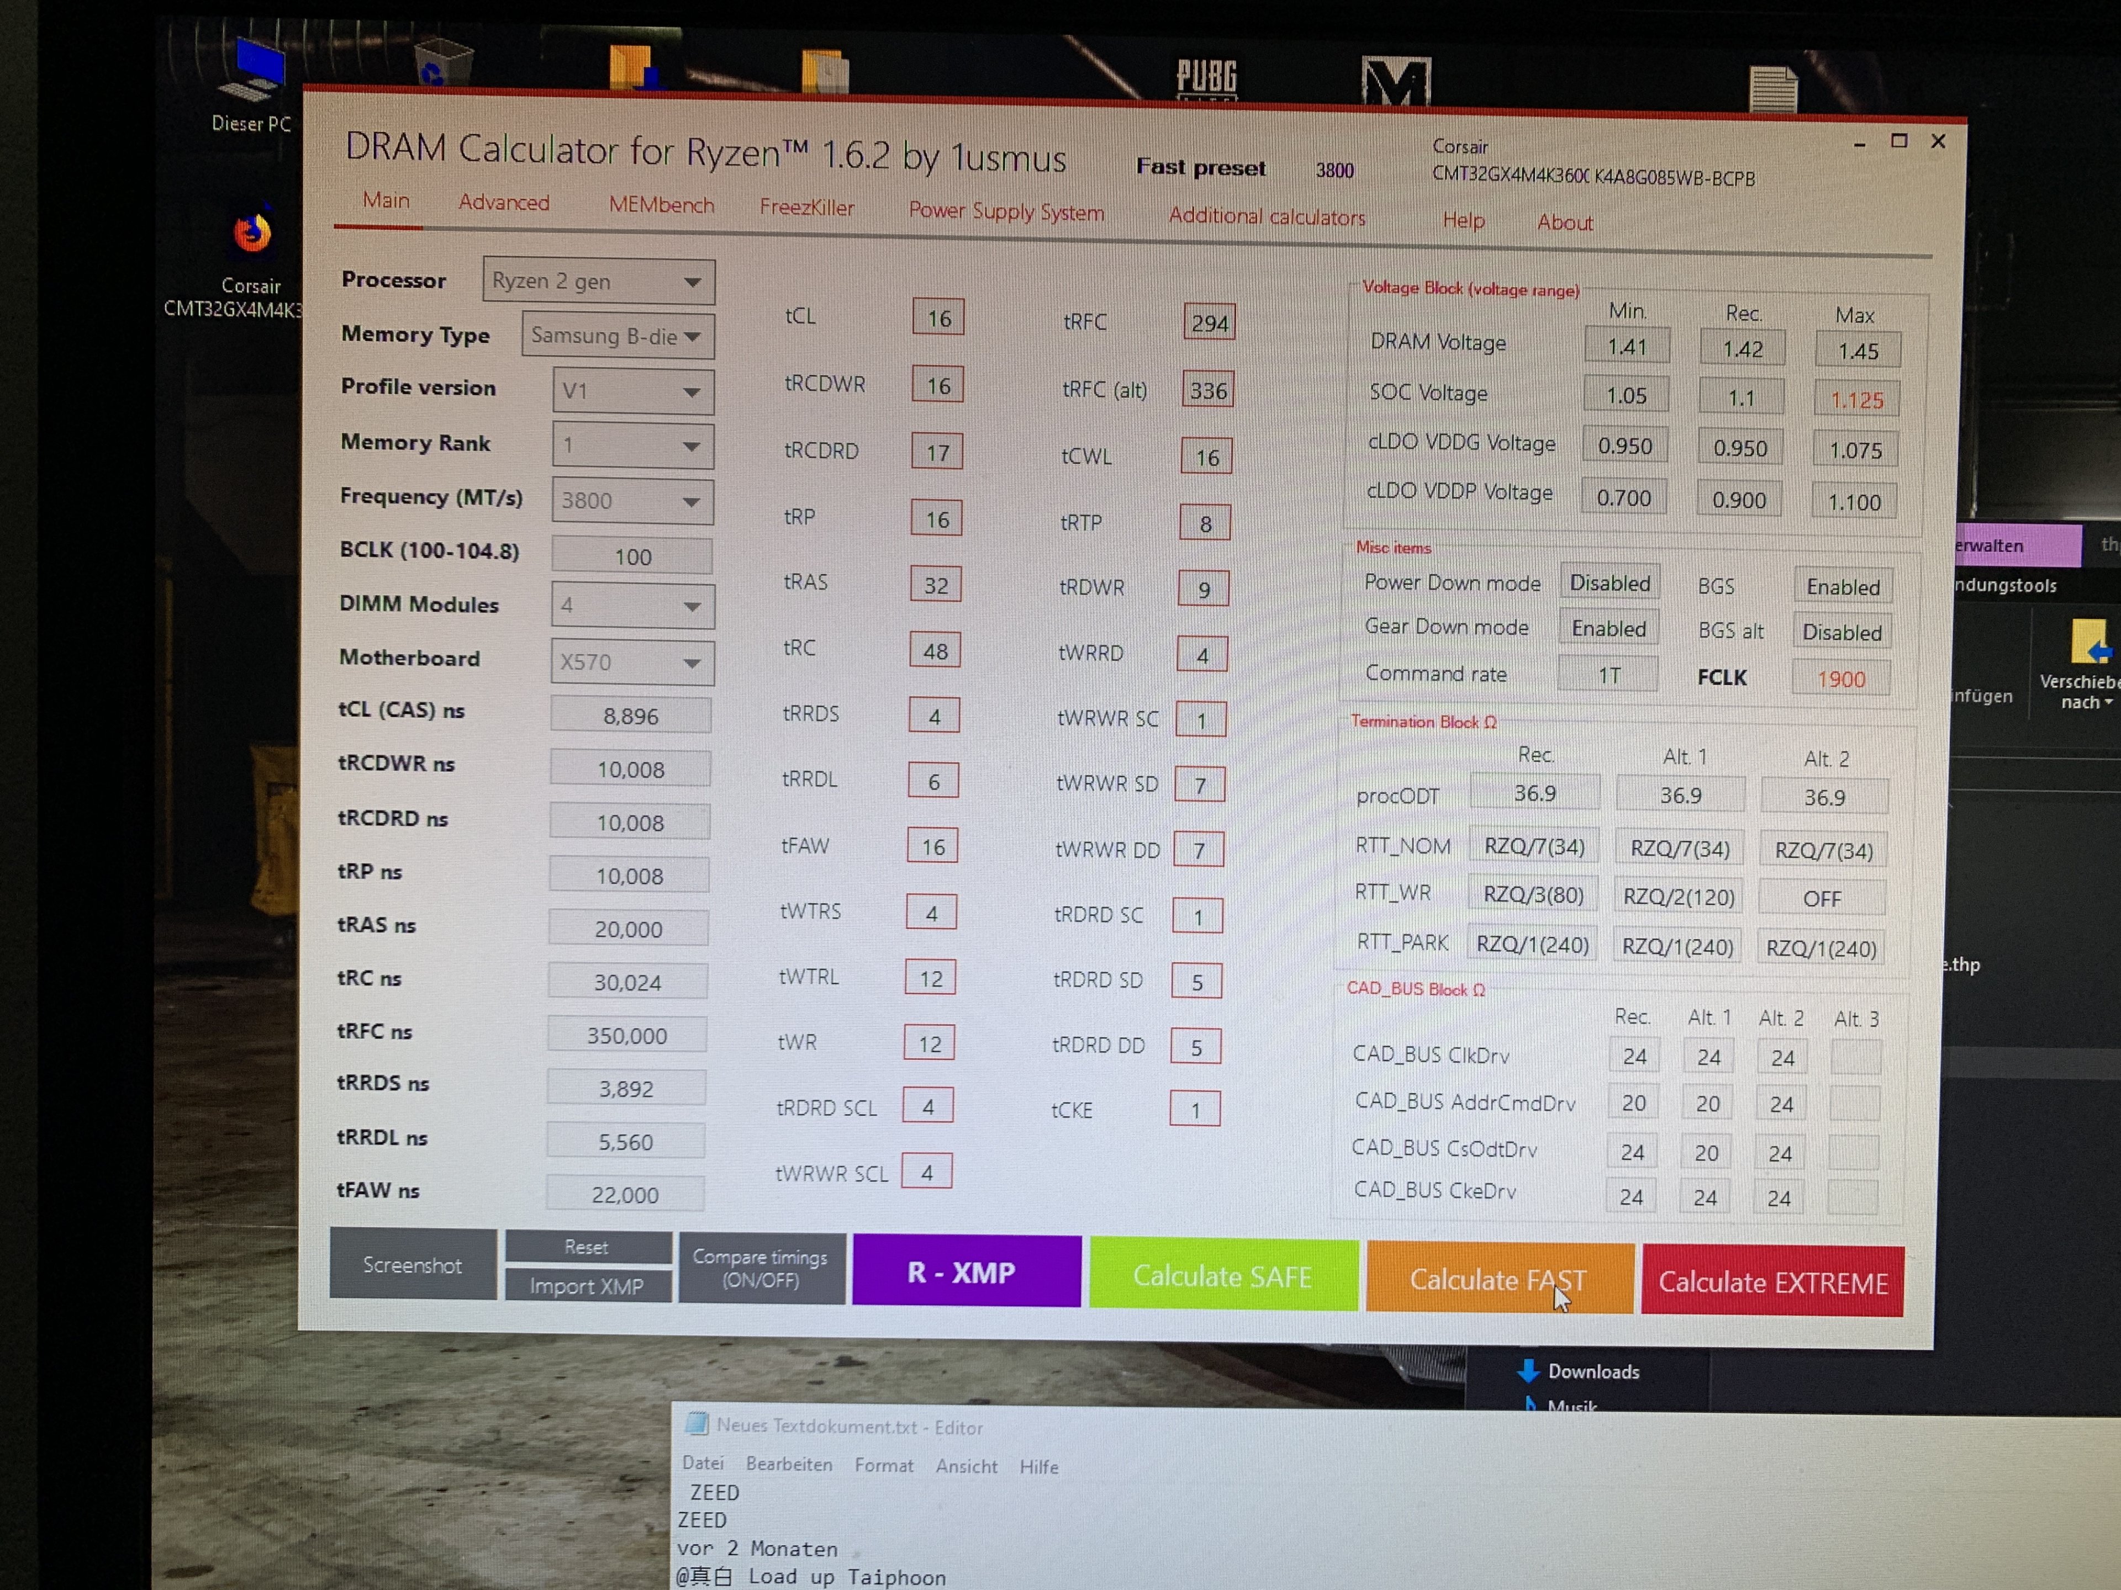Toggle Compare timings ON/OFF

(761, 1268)
